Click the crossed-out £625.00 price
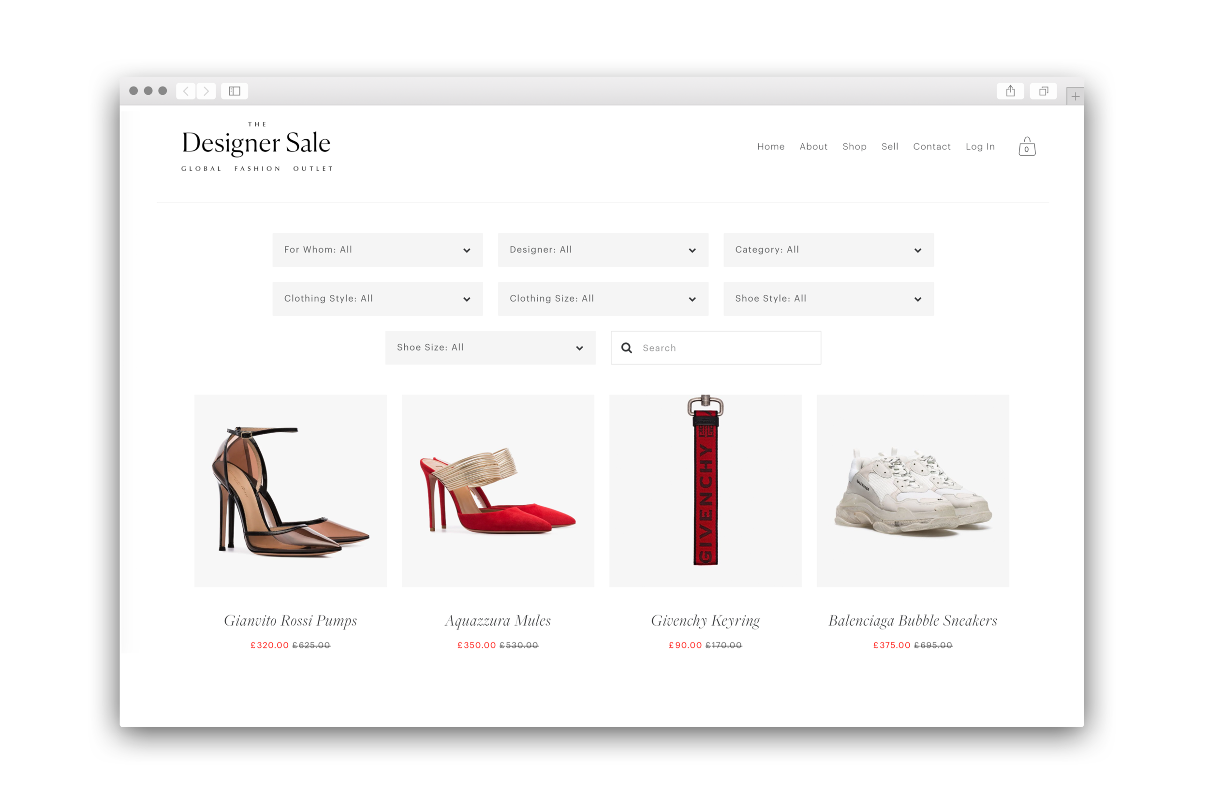 (311, 645)
